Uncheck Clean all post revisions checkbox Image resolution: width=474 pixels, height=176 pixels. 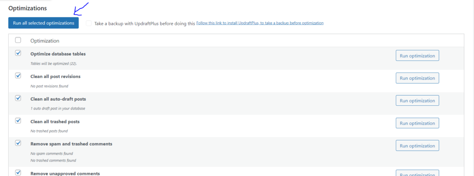point(18,76)
